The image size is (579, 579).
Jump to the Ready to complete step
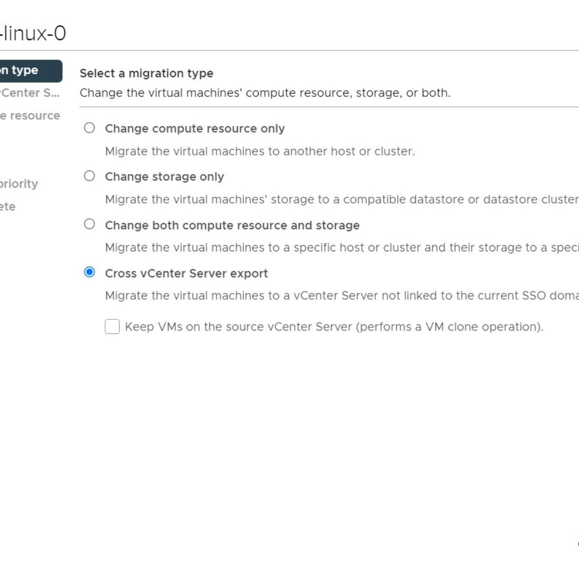pos(8,207)
